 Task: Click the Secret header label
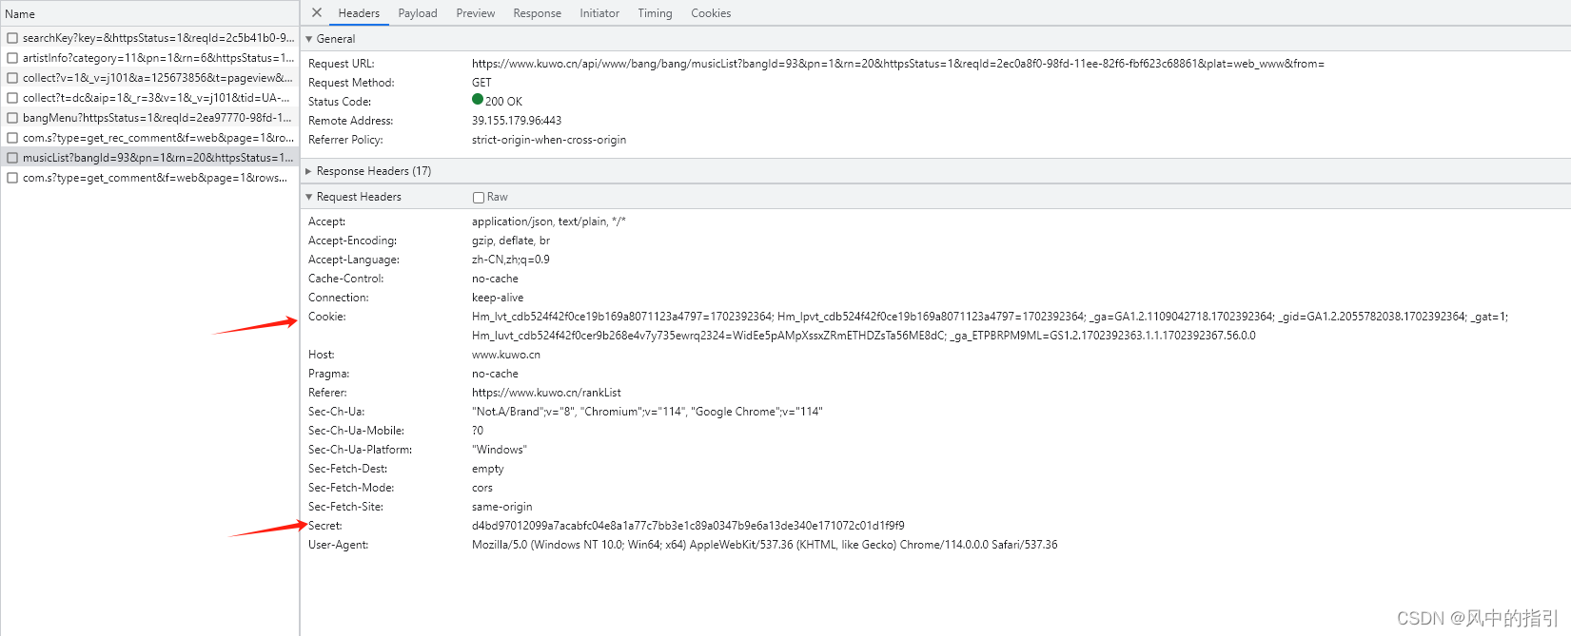pos(325,526)
